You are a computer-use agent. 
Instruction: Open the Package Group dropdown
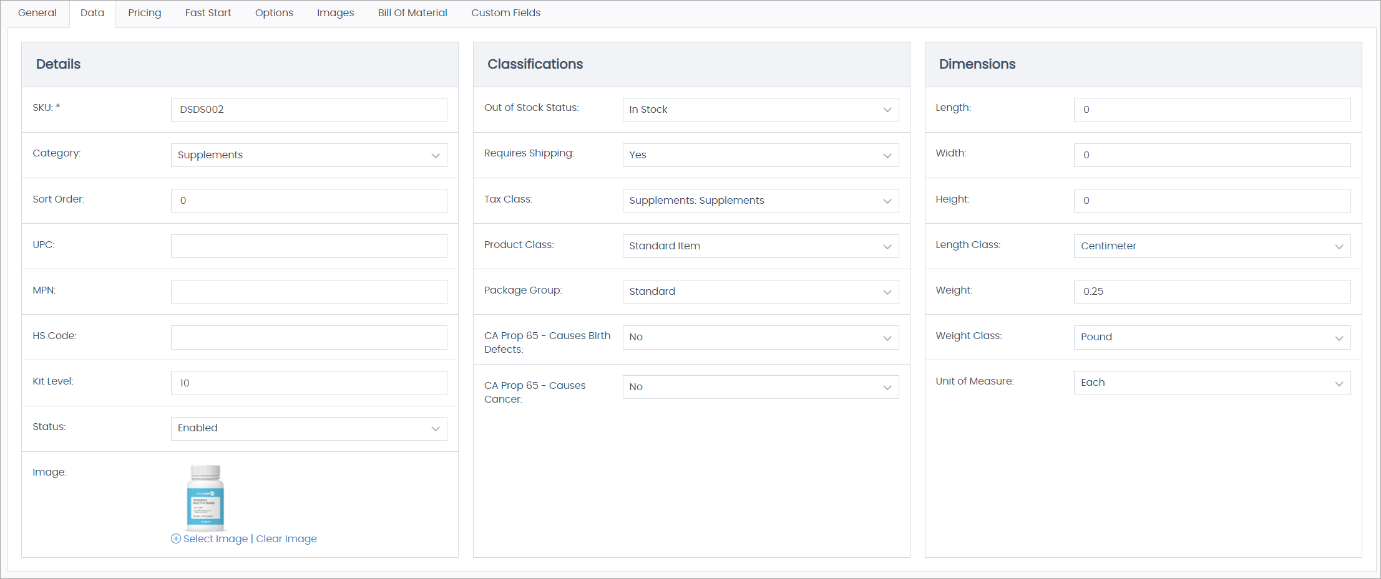point(761,292)
